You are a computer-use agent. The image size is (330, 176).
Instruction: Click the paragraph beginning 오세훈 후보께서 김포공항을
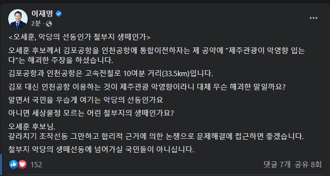157,56
